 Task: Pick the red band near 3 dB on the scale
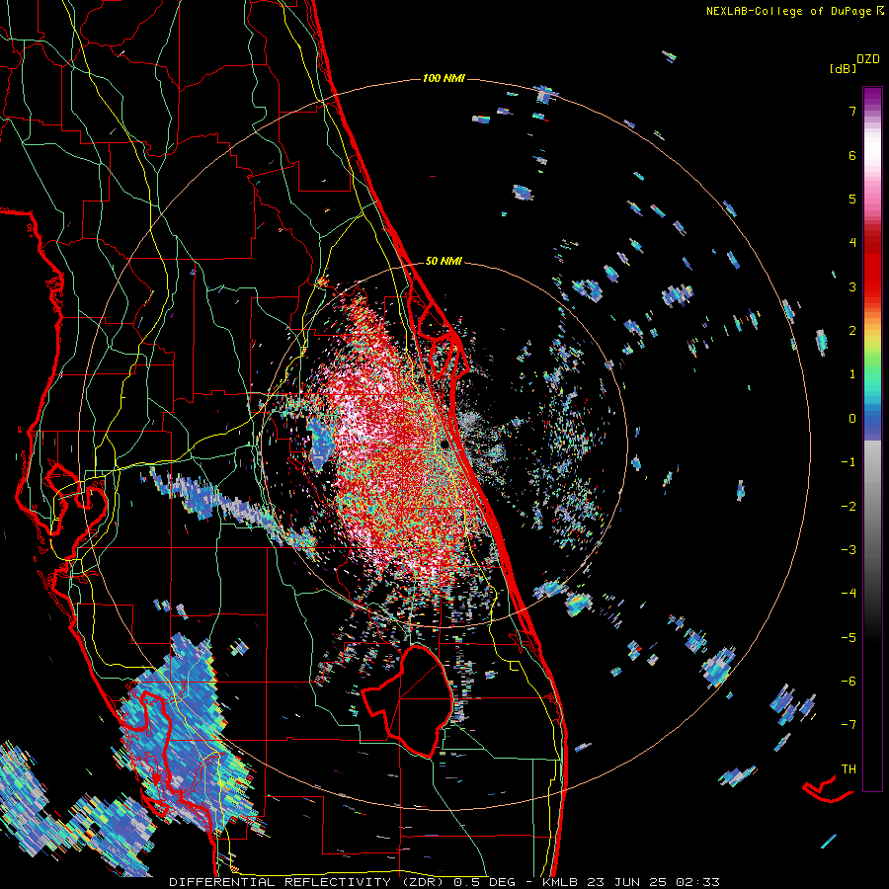tap(872, 286)
